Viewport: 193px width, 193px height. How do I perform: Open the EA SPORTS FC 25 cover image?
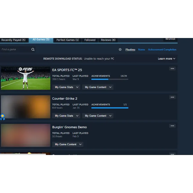(26, 78)
